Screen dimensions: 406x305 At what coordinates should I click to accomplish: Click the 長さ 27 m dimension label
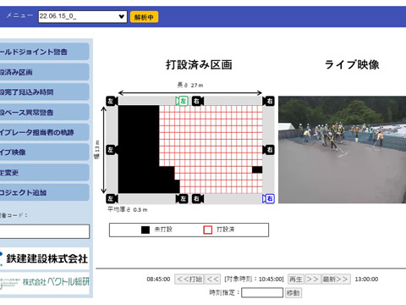pos(190,85)
